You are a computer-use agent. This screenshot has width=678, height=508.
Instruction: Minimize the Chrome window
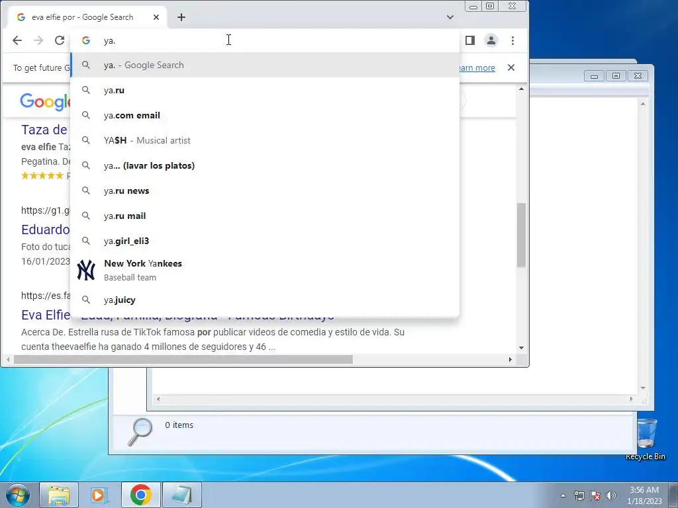473,6
